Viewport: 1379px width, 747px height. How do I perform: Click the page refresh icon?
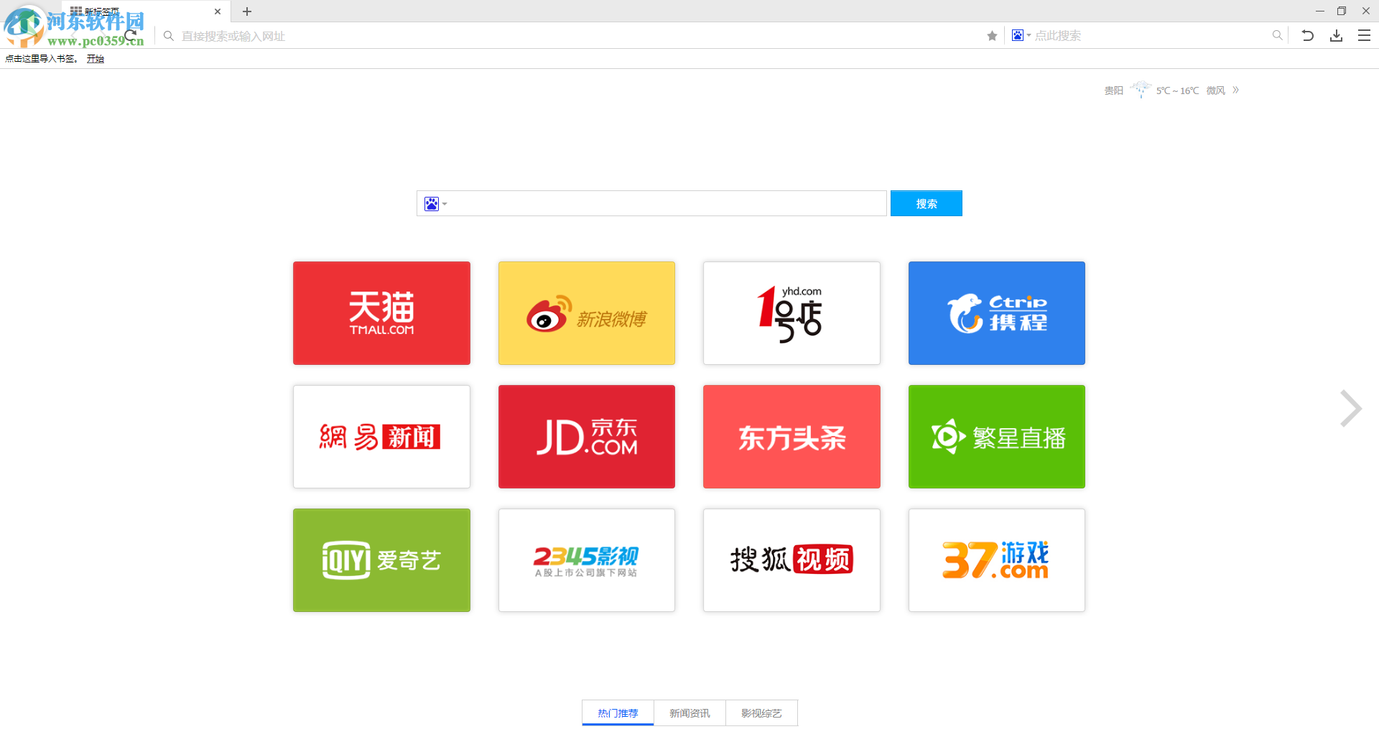tap(130, 34)
